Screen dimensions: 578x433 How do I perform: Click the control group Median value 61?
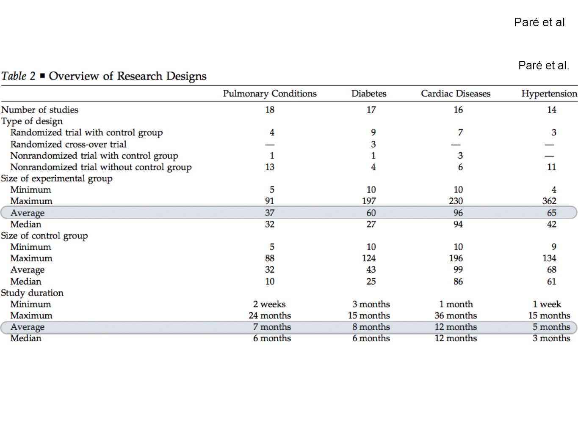tap(551, 281)
